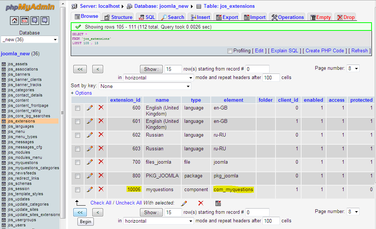Click Refresh query link
376x229 pixels.
360,51
